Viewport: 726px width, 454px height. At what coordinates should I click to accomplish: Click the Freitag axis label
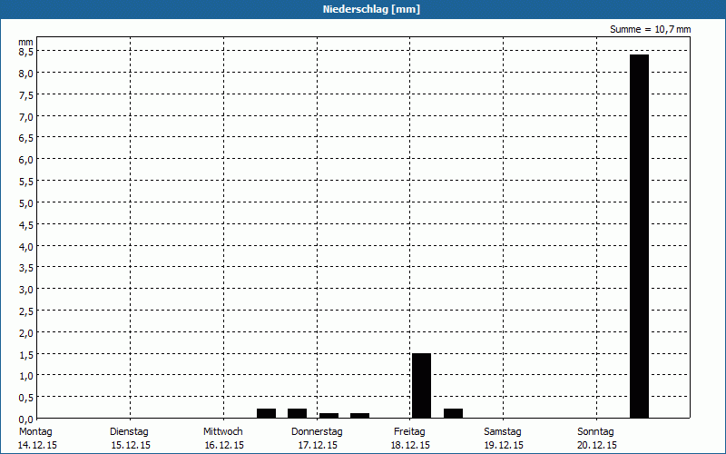click(409, 432)
